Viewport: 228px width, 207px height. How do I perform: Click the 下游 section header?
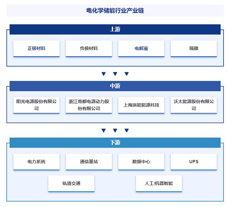[115, 143]
